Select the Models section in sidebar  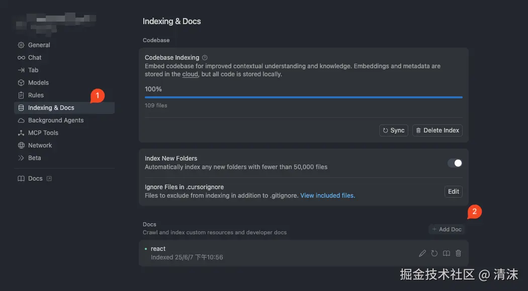pos(38,83)
